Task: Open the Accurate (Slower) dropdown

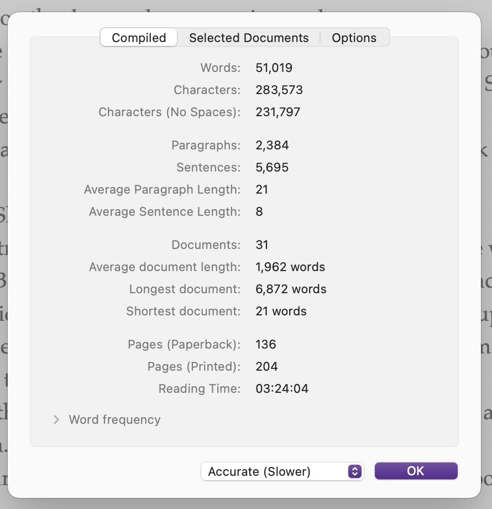Action: [282, 471]
